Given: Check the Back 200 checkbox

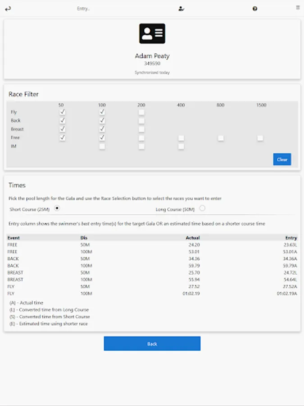Looking at the screenshot, I should [141, 120].
